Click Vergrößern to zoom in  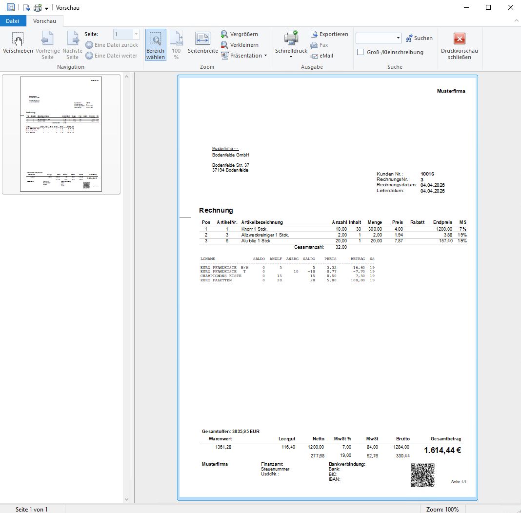pos(240,34)
